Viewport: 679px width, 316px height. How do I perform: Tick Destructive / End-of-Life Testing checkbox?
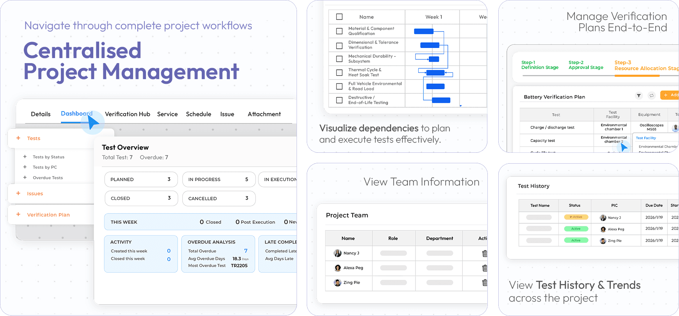(x=339, y=100)
